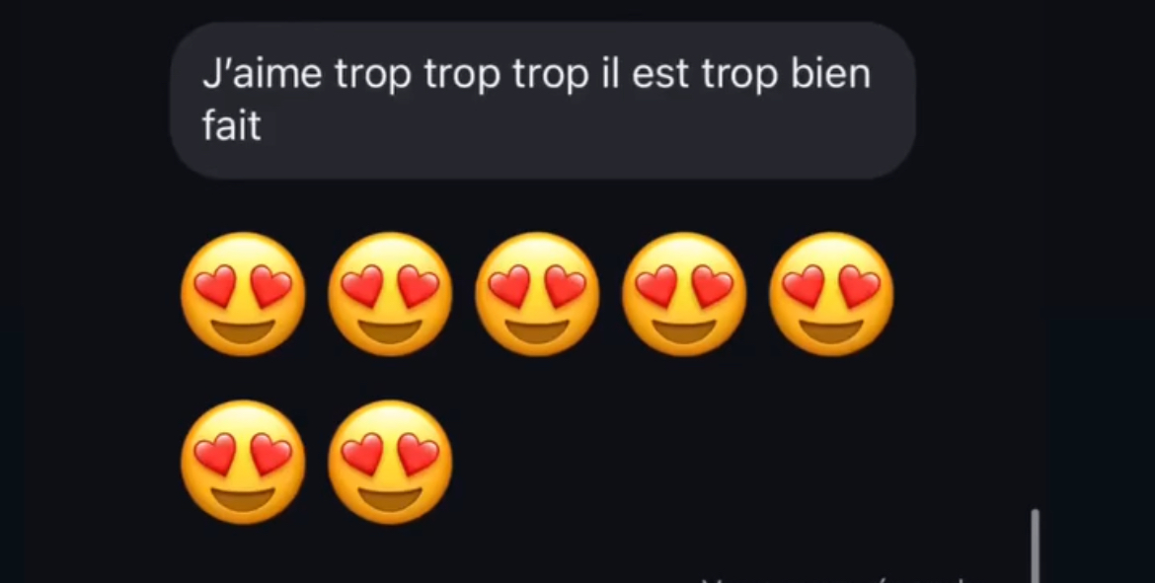Click the word "J'aime" in the message

[x=263, y=74]
